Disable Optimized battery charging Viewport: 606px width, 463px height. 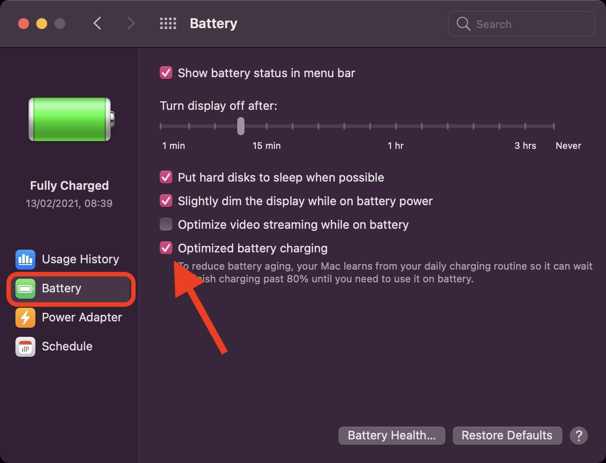pos(166,248)
